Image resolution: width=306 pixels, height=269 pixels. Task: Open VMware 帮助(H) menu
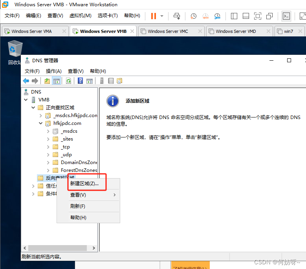pos(132,16)
